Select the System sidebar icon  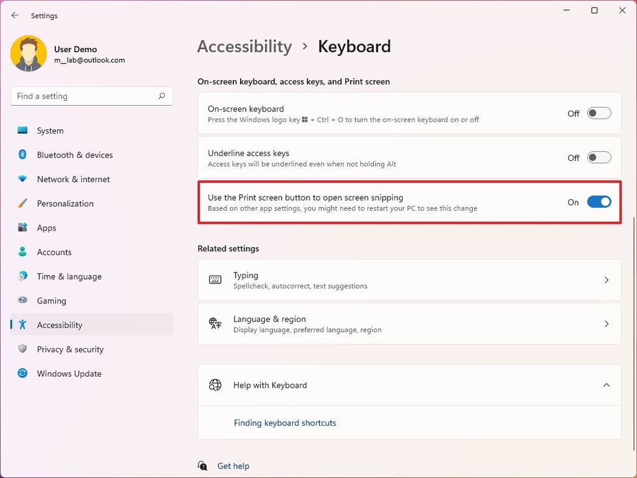pos(22,131)
